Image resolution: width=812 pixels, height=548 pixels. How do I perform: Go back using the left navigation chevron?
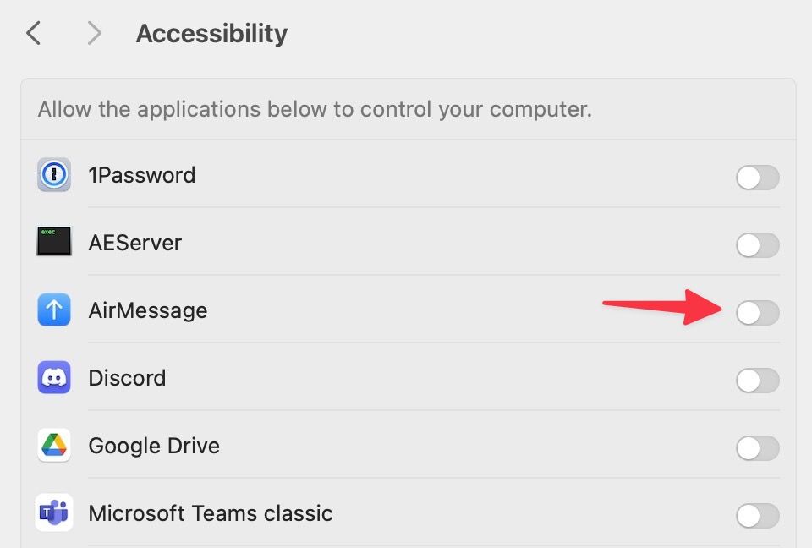pos(32,33)
